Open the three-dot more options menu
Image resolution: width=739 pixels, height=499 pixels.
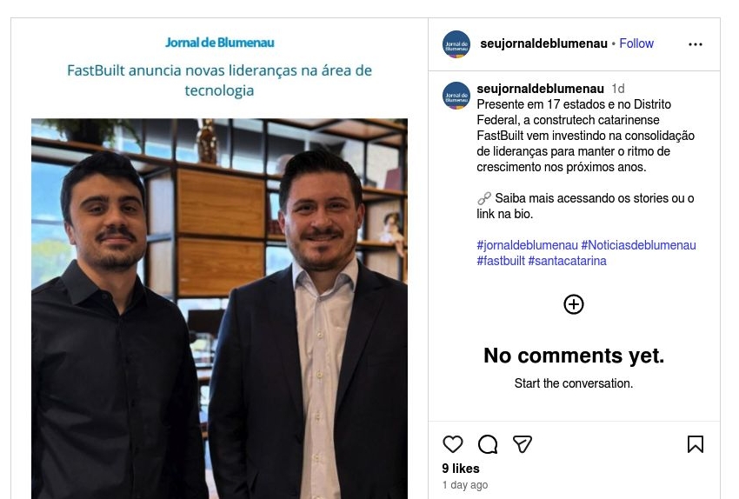click(696, 44)
